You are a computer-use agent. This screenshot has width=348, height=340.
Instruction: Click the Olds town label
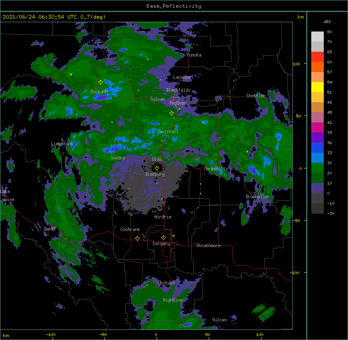(x=157, y=159)
